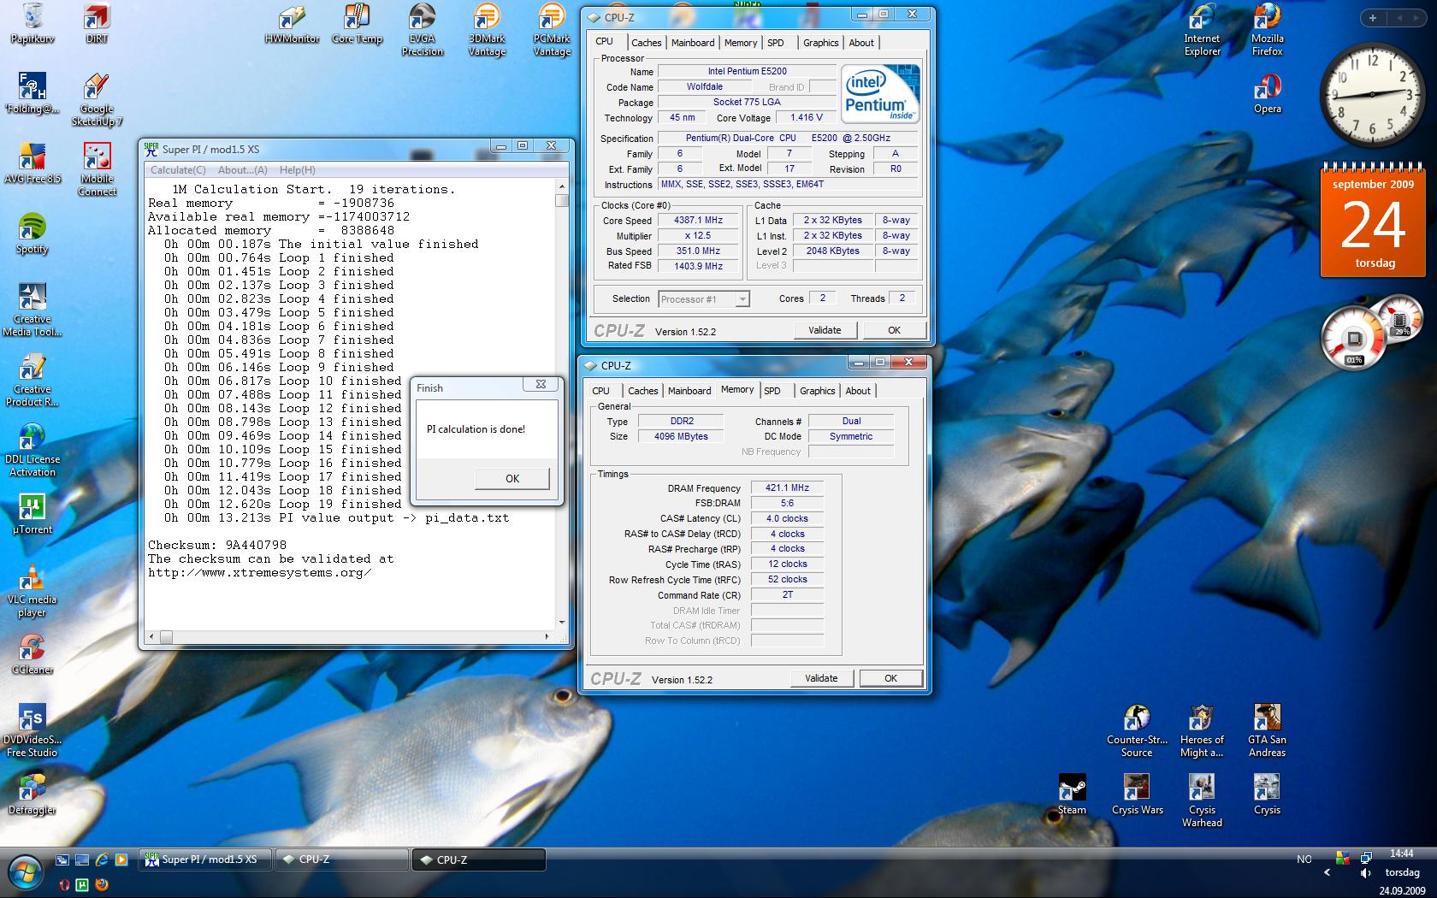Click Super PI taskbar button
The height and width of the screenshot is (898, 1437).
[x=205, y=860]
